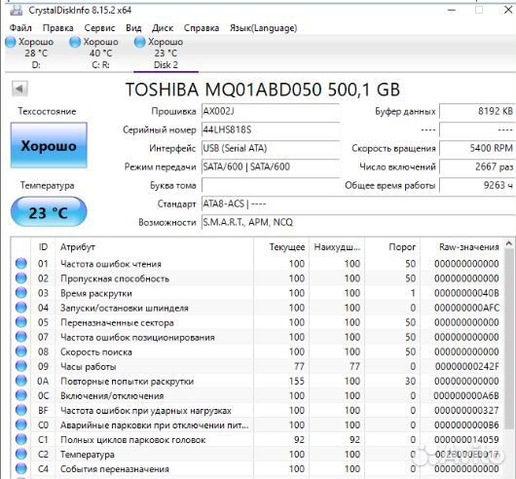
Task: Click the Интерфейс field USB (Serial ATA)
Action: pyautogui.click(x=271, y=148)
